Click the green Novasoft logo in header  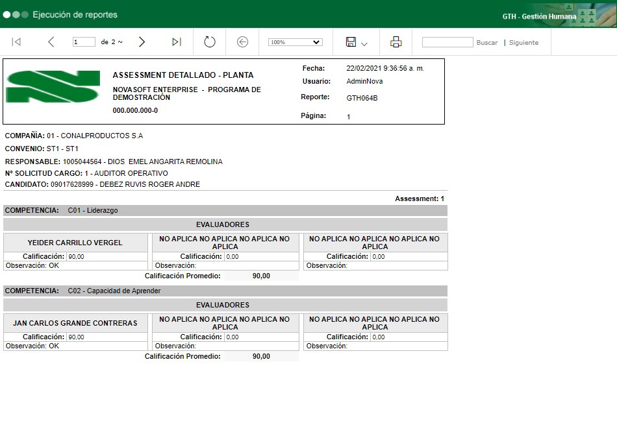[x=53, y=87]
